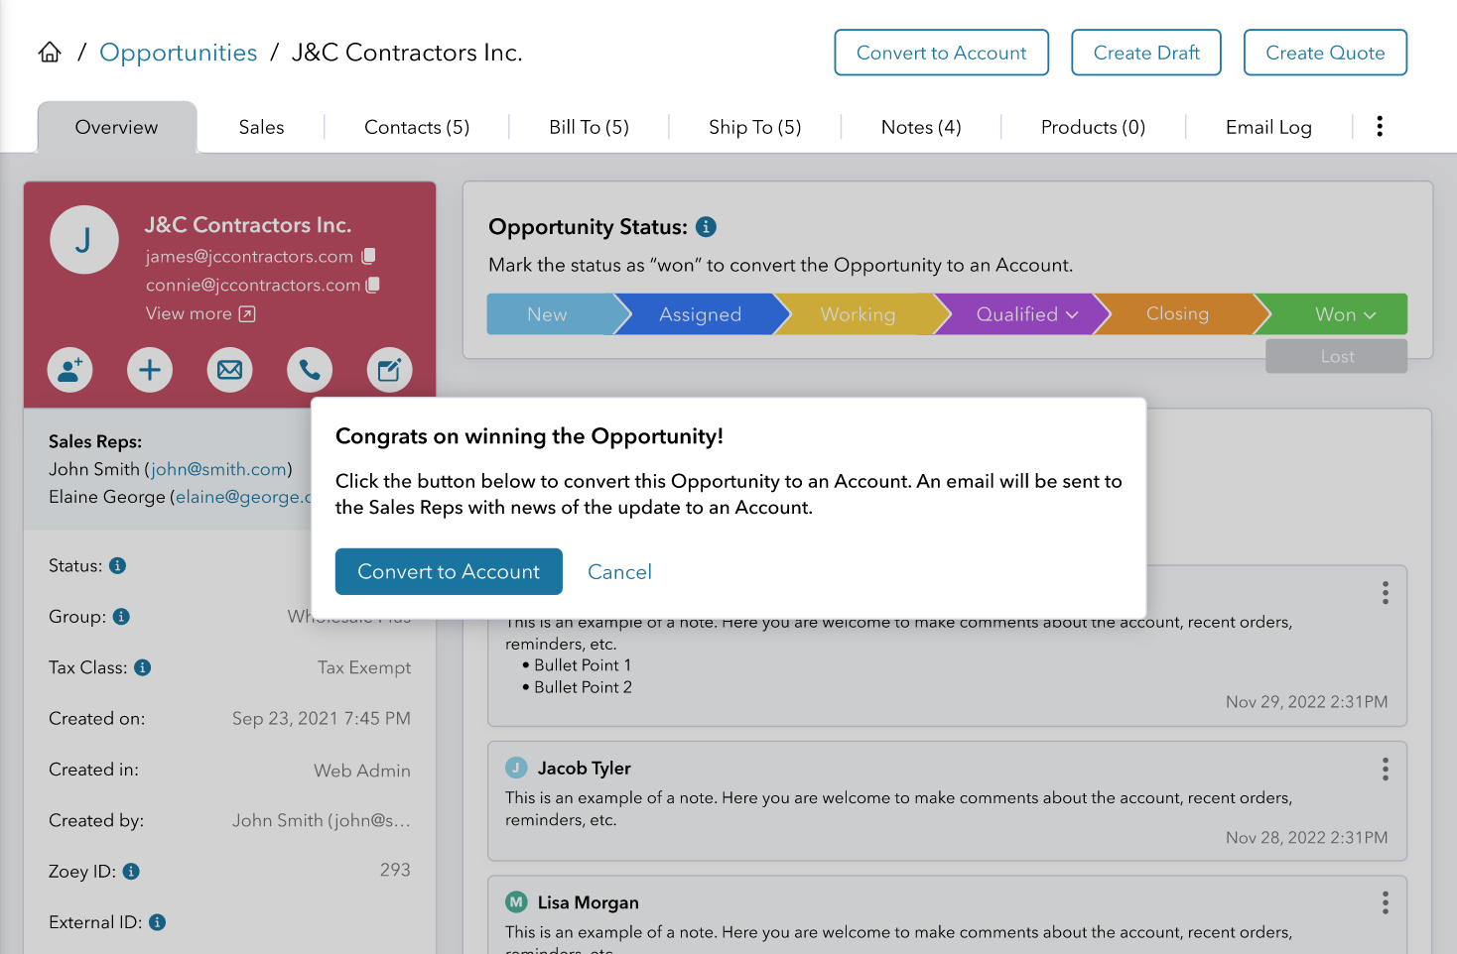Click the edit note pencil icon button
Screen dimensions: 1457x954
(389, 370)
